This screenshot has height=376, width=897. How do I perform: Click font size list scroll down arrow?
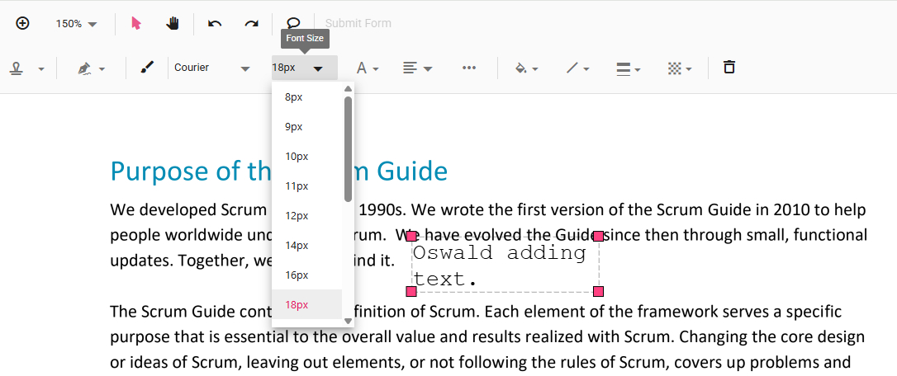[348, 322]
